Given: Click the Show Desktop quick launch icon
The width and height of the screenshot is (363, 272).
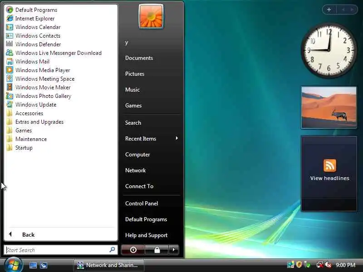Looking at the screenshot, I should (33, 265).
